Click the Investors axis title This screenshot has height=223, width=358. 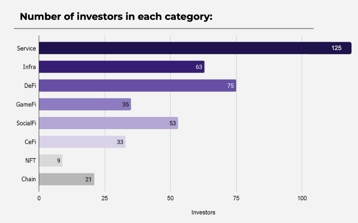203,212
